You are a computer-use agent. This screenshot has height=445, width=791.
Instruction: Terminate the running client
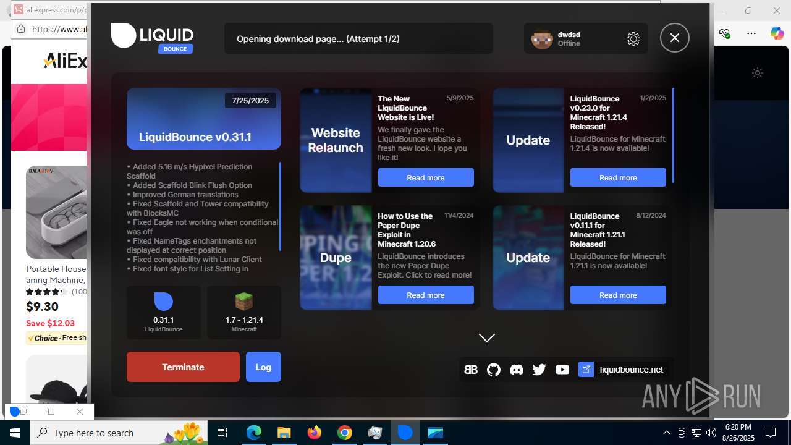[183, 367]
